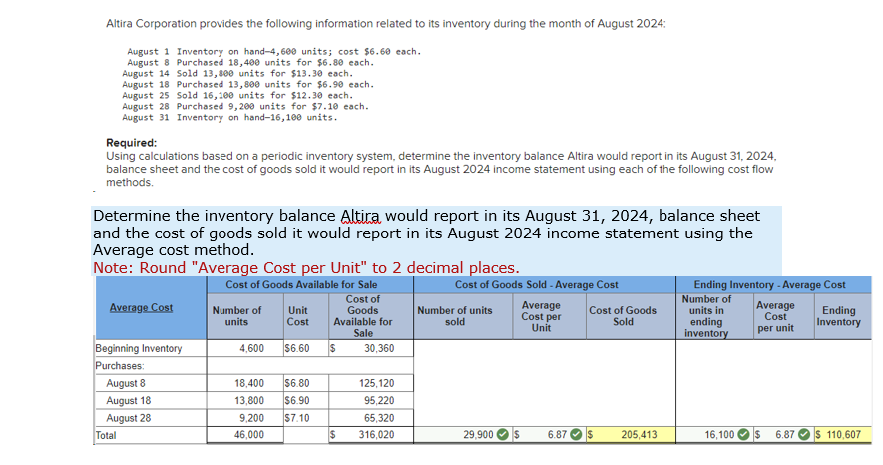Viewport: 883px width, 465px height.
Task: Select Cost of Goods Sold cell 205,413
Action: 631,435
